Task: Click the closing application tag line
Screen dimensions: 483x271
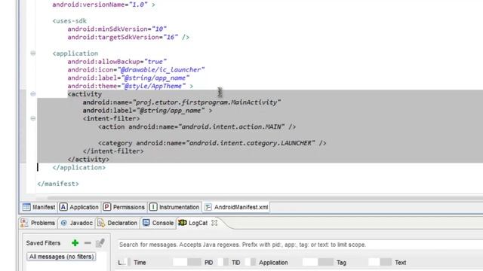Action: point(78,167)
